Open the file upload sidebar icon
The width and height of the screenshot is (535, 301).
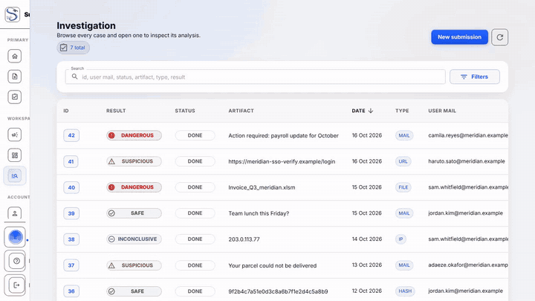[15, 77]
